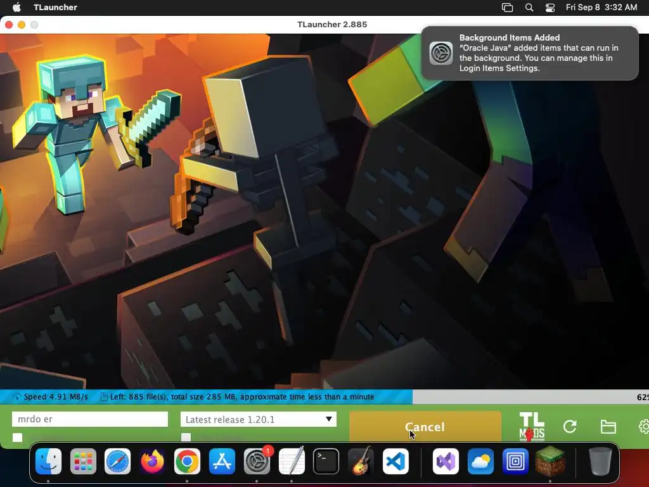Open Finder from the dock

[48, 462]
